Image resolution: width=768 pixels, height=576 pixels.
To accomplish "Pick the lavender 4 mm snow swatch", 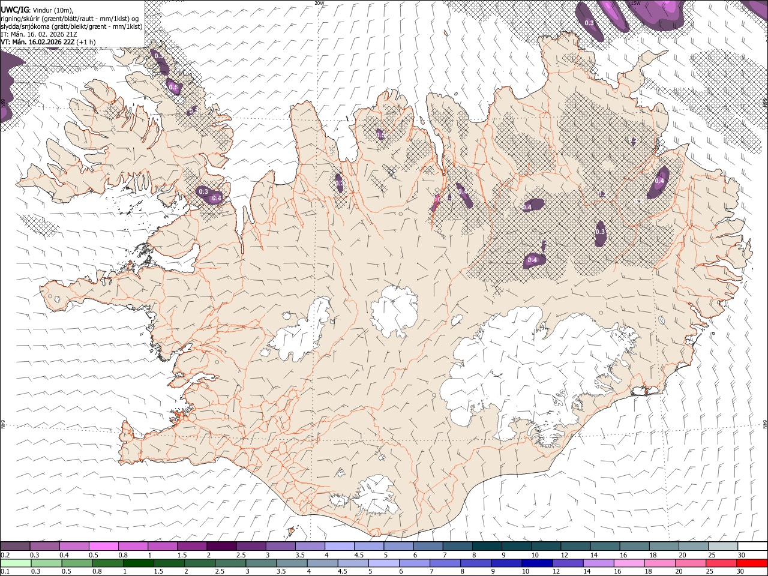I will [x=340, y=546].
